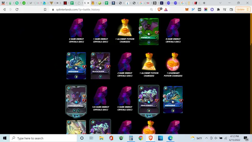Reload the Splinterlands page
The image size is (252, 142).
pyautogui.click(x=17, y=9)
